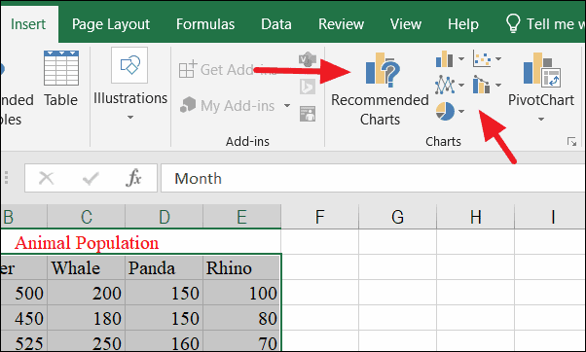
Task: Switch to the Insert tab
Action: point(28,24)
